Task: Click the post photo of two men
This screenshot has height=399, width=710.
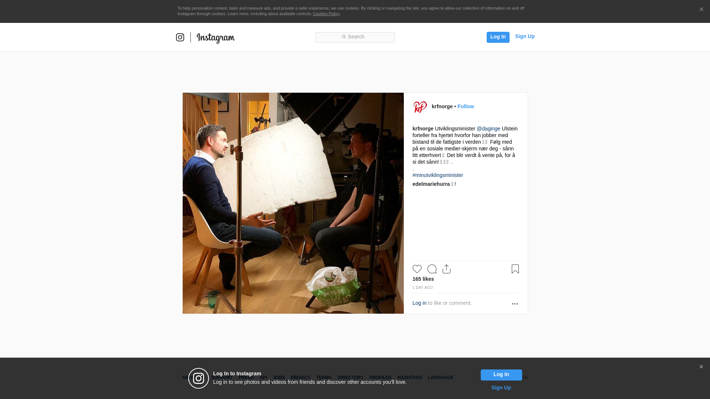Action: pos(293,203)
